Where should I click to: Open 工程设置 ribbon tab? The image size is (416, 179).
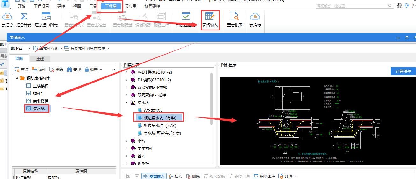point(41,6)
